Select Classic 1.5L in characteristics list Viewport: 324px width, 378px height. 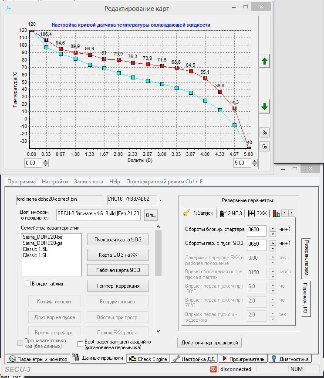coord(35,249)
